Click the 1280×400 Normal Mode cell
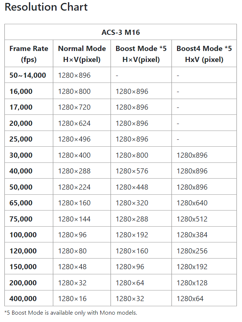Screen dimensions: 242x322 [74, 155]
